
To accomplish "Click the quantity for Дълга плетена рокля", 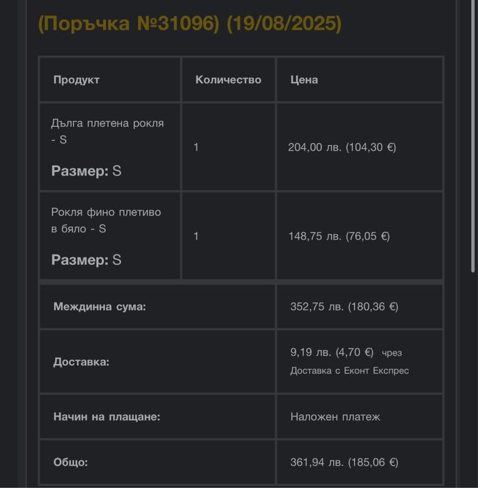I will 196,147.
